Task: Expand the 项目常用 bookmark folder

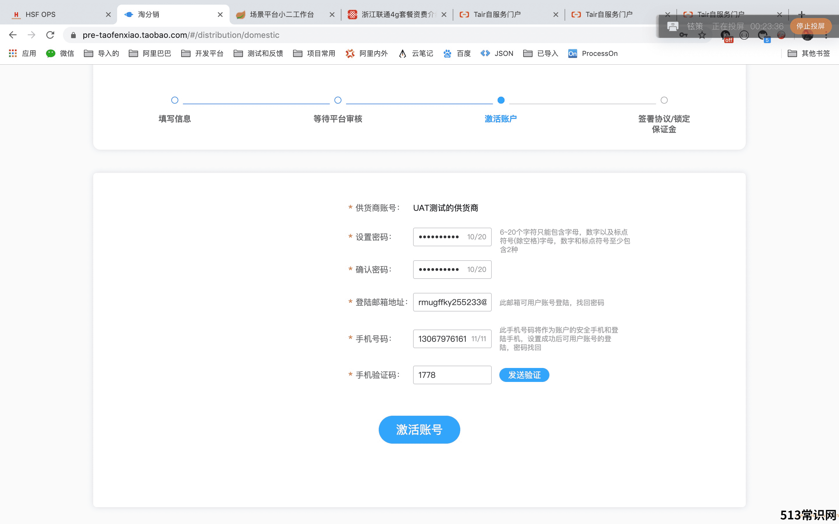Action: [x=314, y=53]
